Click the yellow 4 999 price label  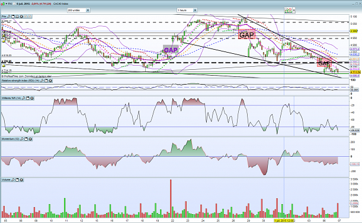point(354,31)
